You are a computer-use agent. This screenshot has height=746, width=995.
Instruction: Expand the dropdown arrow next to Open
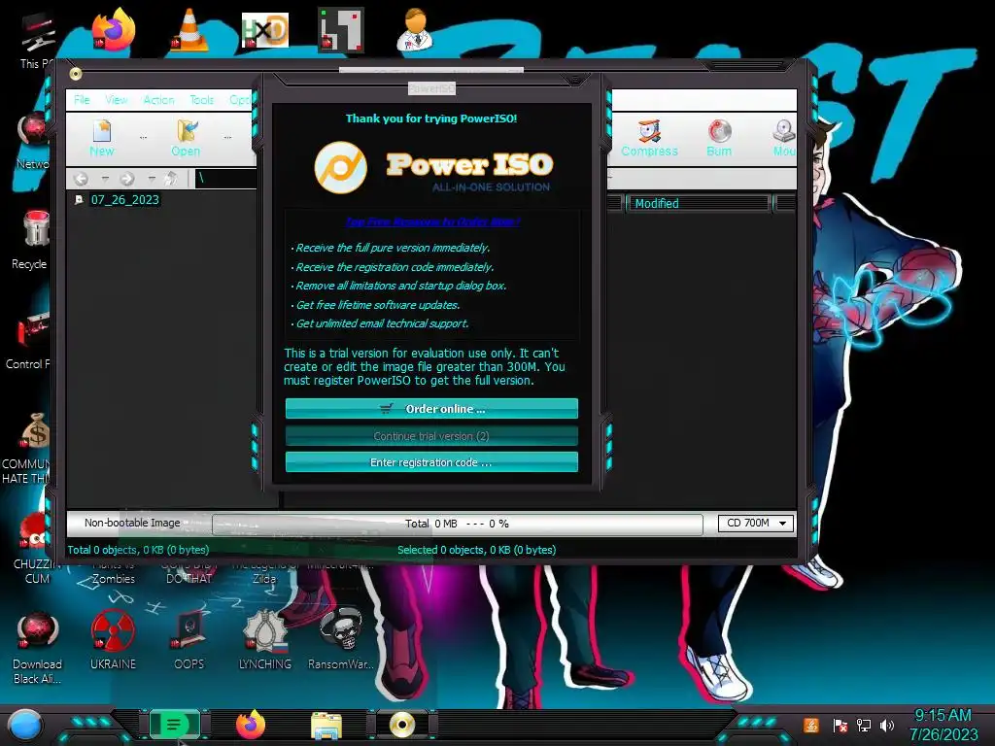click(227, 137)
